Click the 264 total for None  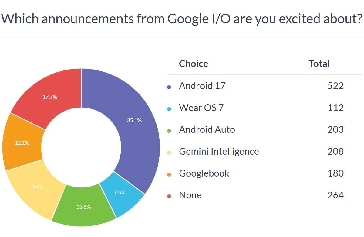pos(335,195)
